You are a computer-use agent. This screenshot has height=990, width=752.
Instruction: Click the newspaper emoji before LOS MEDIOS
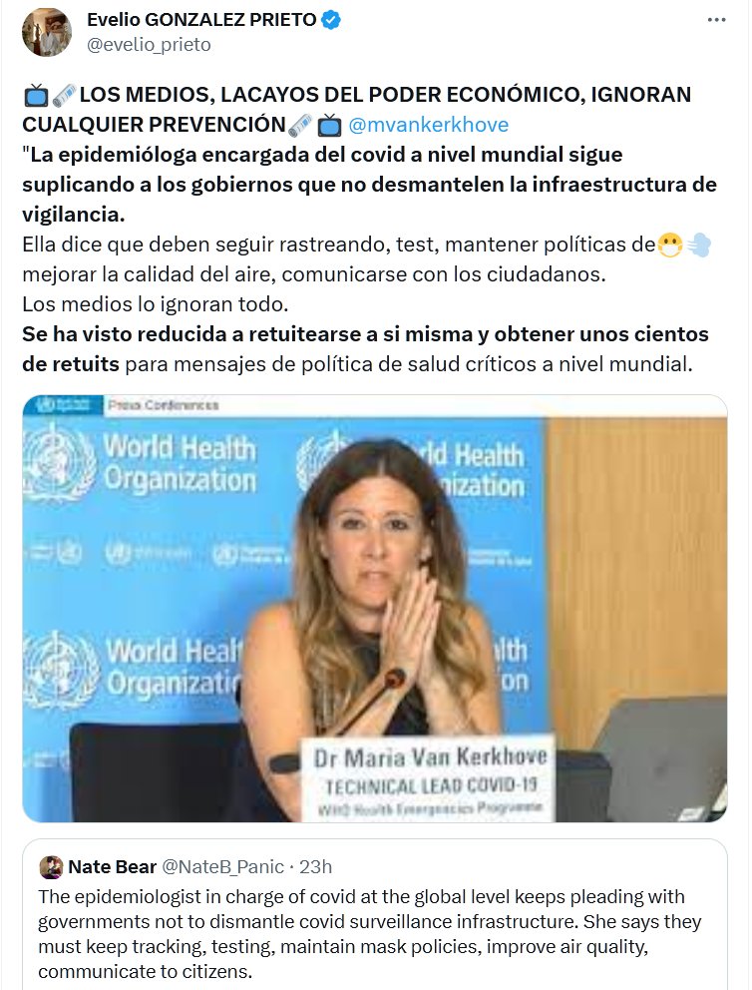[x=64, y=96]
